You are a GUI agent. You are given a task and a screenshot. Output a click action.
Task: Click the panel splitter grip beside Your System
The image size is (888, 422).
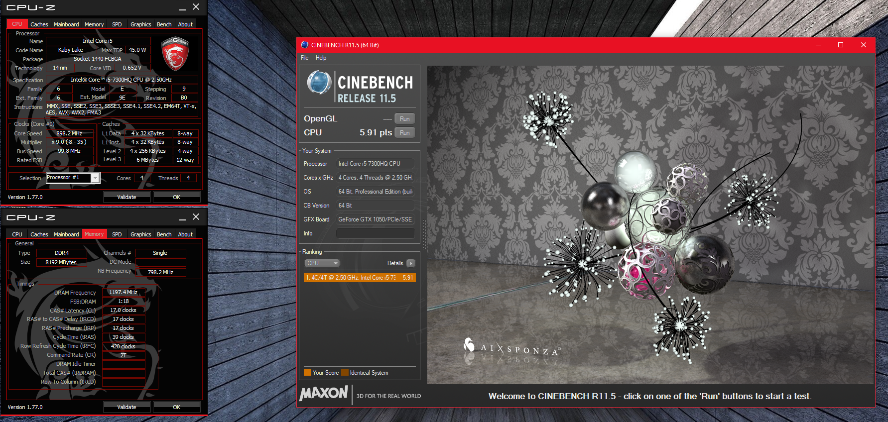pyautogui.click(x=424, y=234)
